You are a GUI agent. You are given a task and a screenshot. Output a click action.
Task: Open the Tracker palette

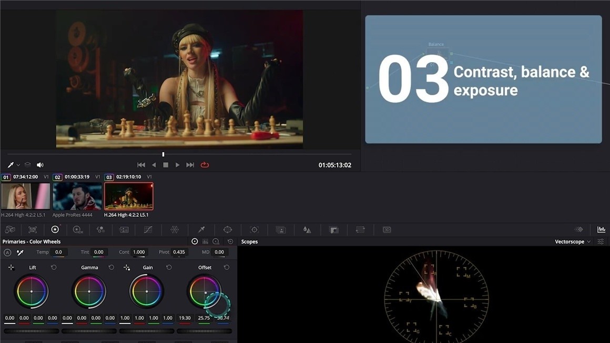(x=255, y=230)
